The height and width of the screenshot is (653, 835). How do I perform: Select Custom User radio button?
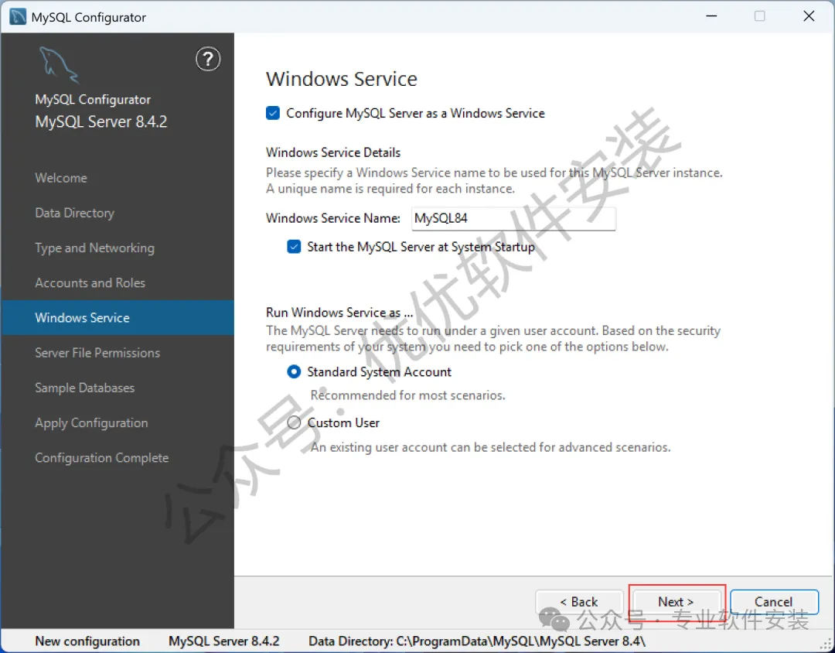[294, 422]
